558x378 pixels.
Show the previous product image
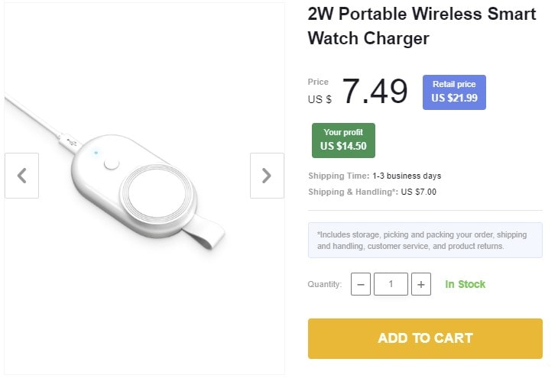coord(21,176)
